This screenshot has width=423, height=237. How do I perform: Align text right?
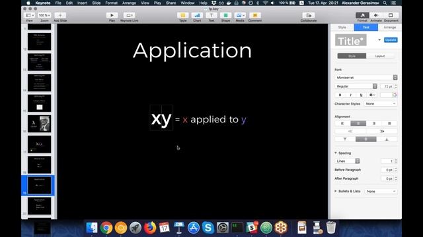pyautogui.click(x=374, y=123)
